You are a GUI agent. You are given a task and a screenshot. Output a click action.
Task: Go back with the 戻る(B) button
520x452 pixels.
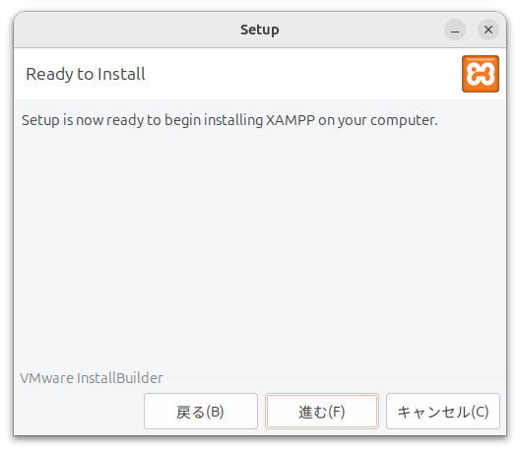[x=201, y=412]
